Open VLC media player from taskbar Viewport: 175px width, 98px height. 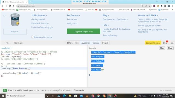(x=87, y=96)
